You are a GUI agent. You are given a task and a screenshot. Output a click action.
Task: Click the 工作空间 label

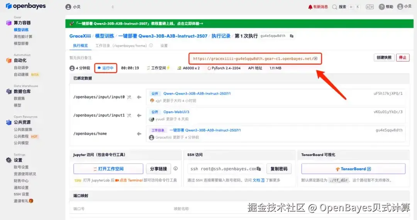[158, 68]
